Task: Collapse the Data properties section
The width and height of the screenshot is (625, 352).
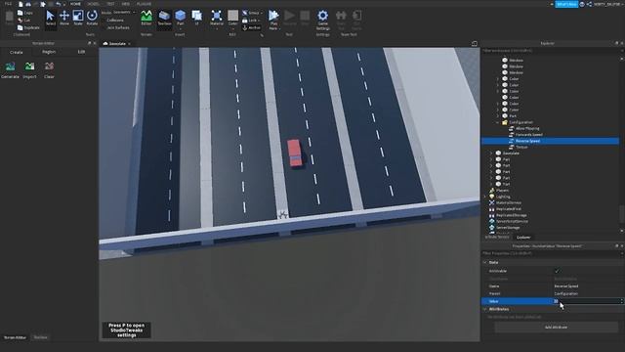Action: click(x=485, y=262)
